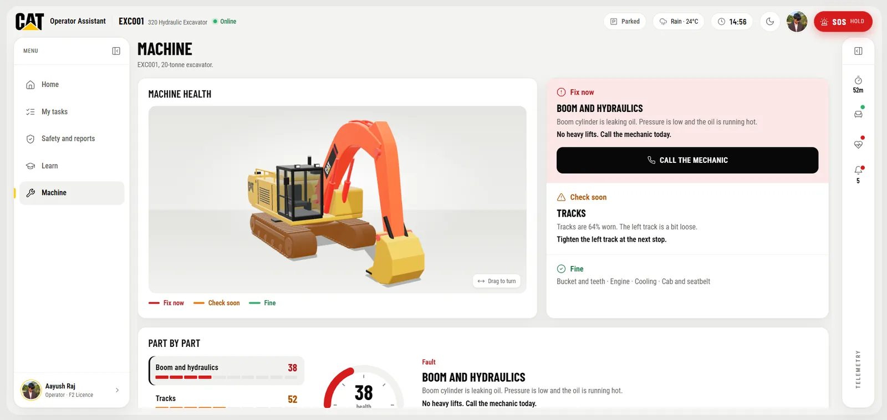Click the PART BY PART title

(174, 344)
